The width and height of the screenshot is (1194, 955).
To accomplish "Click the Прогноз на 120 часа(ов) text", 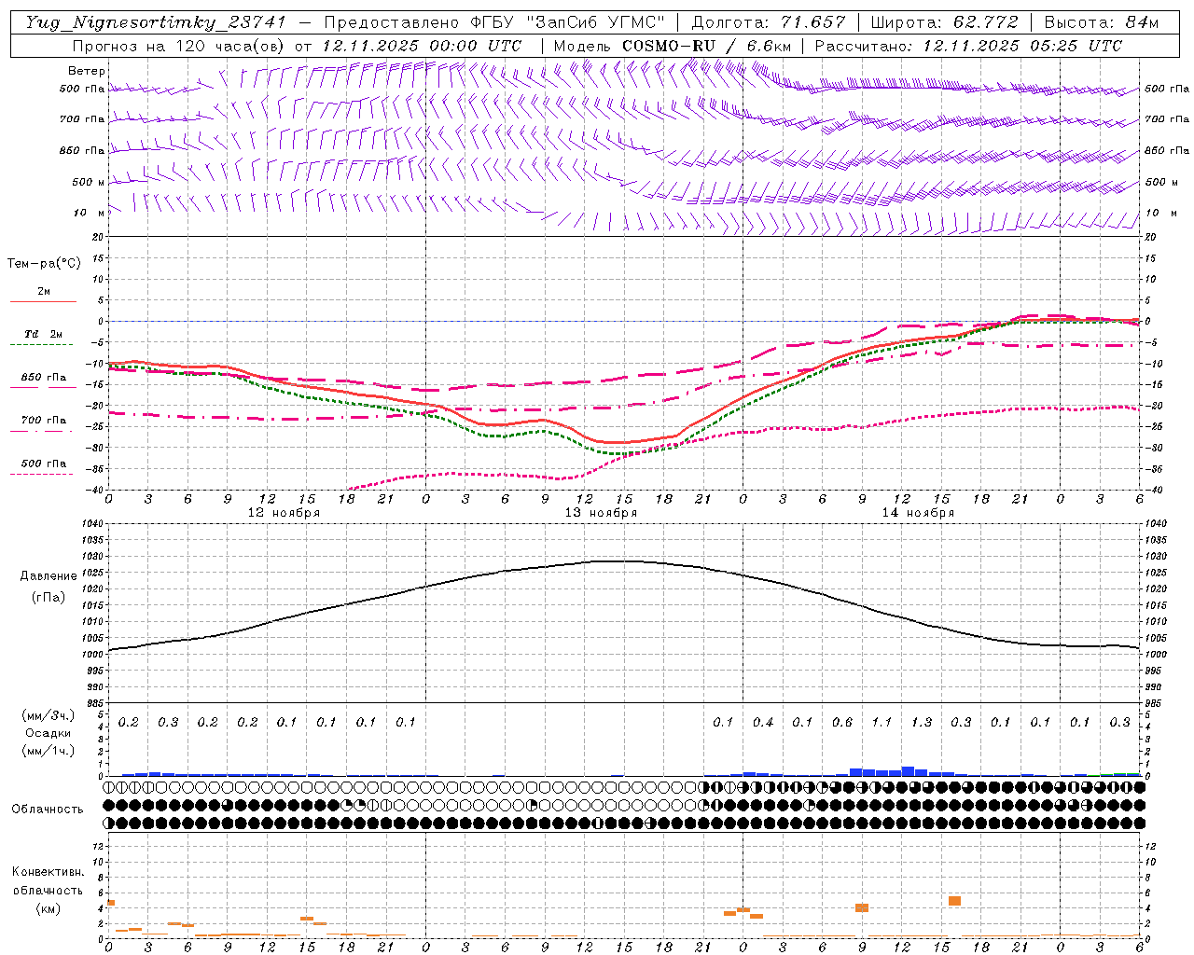I will tap(180, 46).
